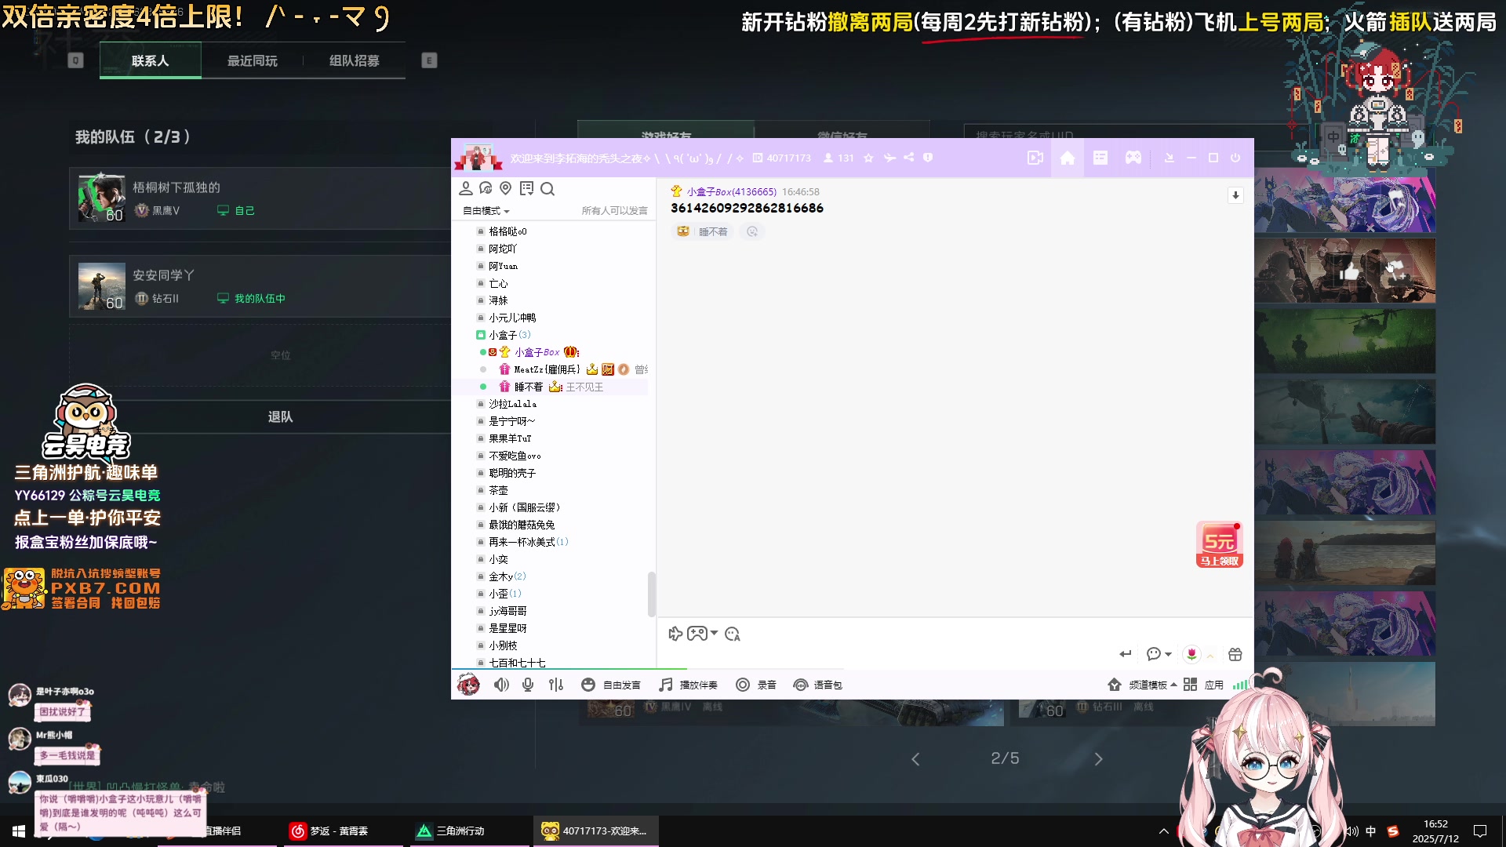
Task: Open the channel notice board icon
Action: click(526, 188)
